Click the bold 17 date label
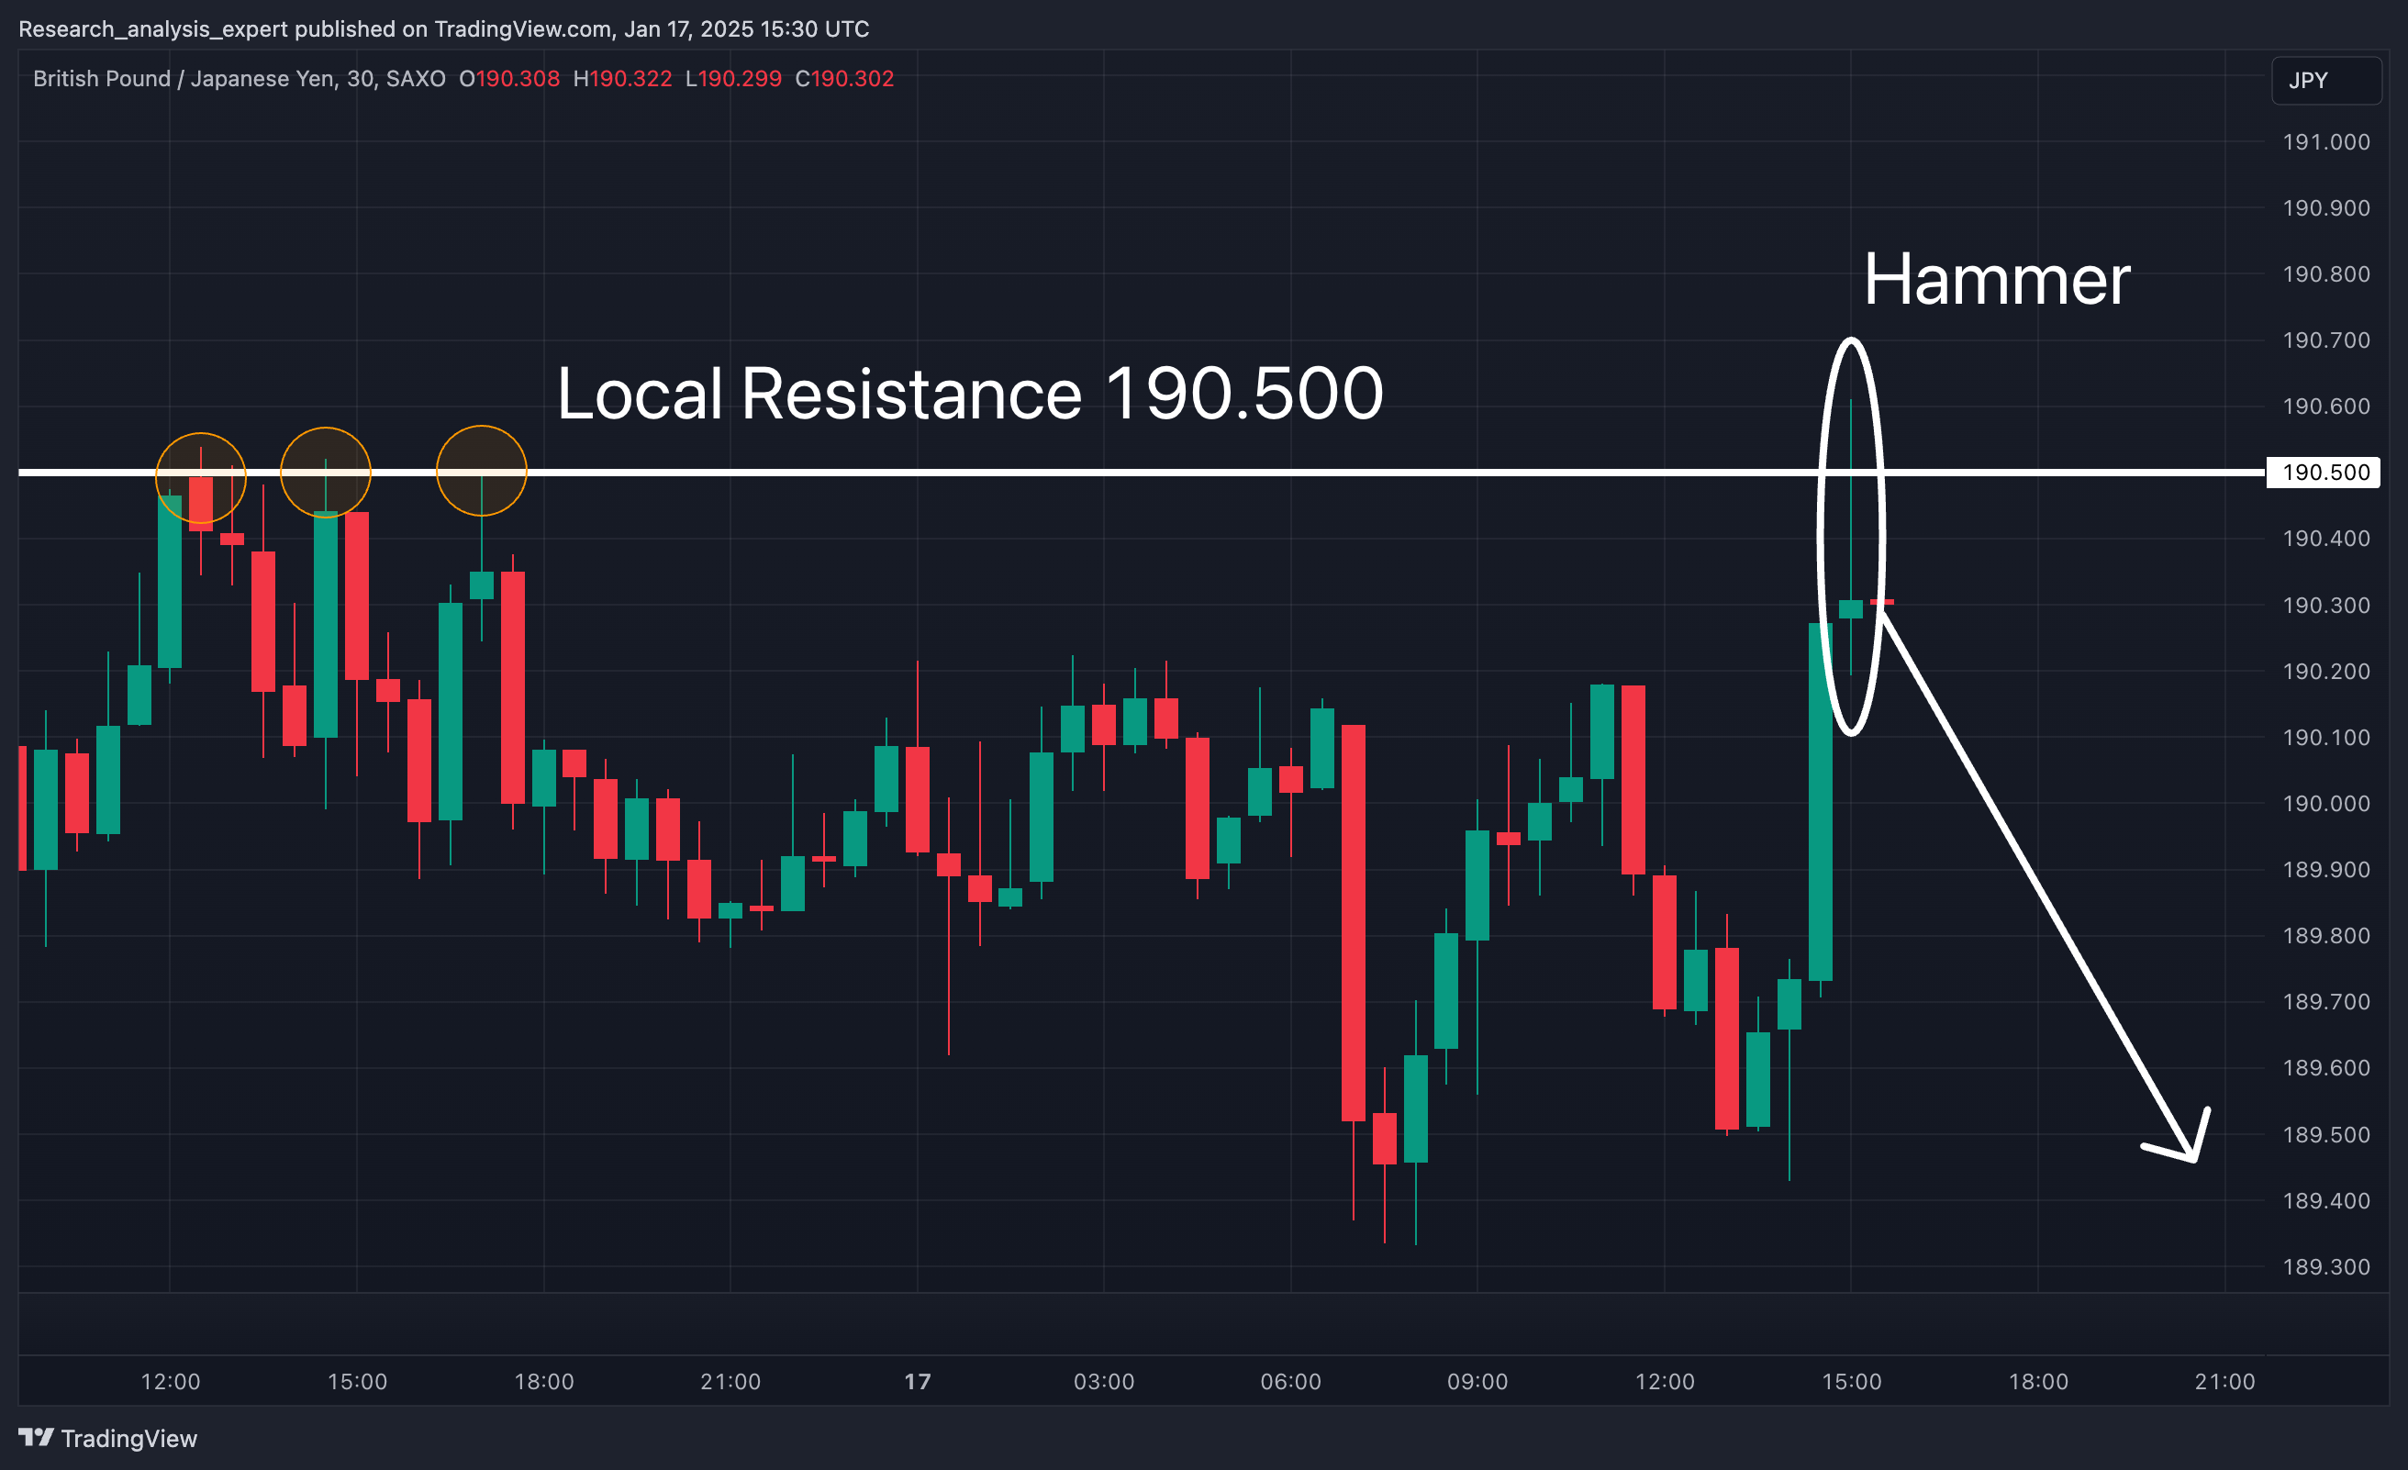 tap(917, 1381)
